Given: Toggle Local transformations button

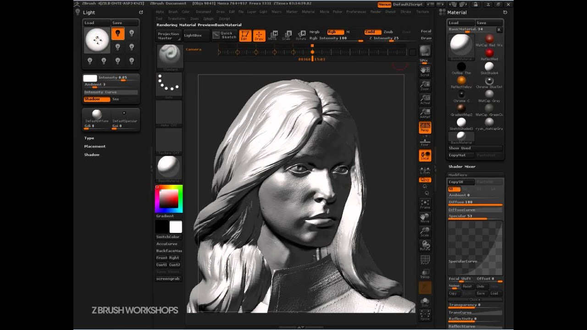Looking at the screenshot, I should point(425,155).
